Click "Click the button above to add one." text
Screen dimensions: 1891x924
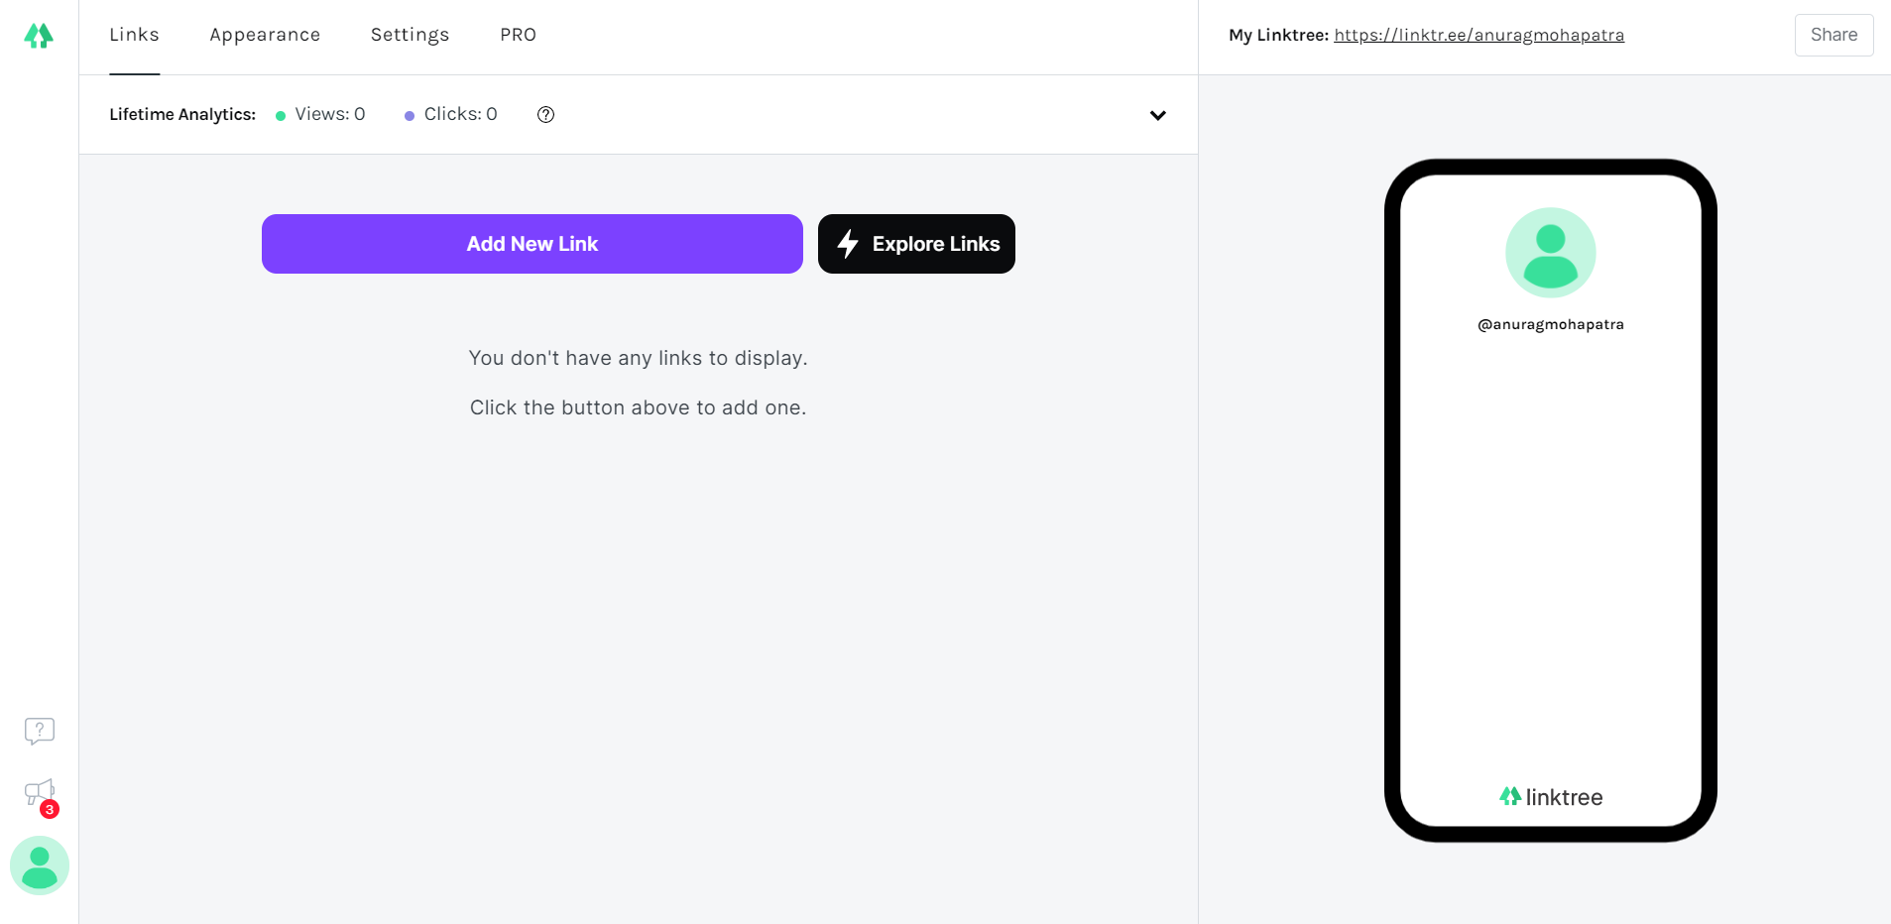[x=639, y=407]
